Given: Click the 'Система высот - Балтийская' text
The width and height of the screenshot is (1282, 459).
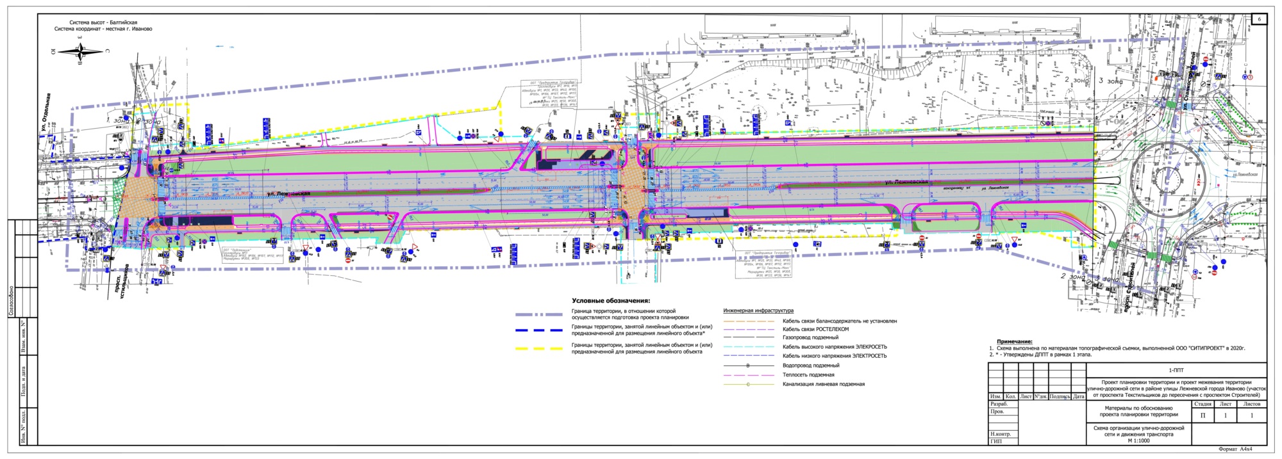Looking at the screenshot, I should 103,22.
